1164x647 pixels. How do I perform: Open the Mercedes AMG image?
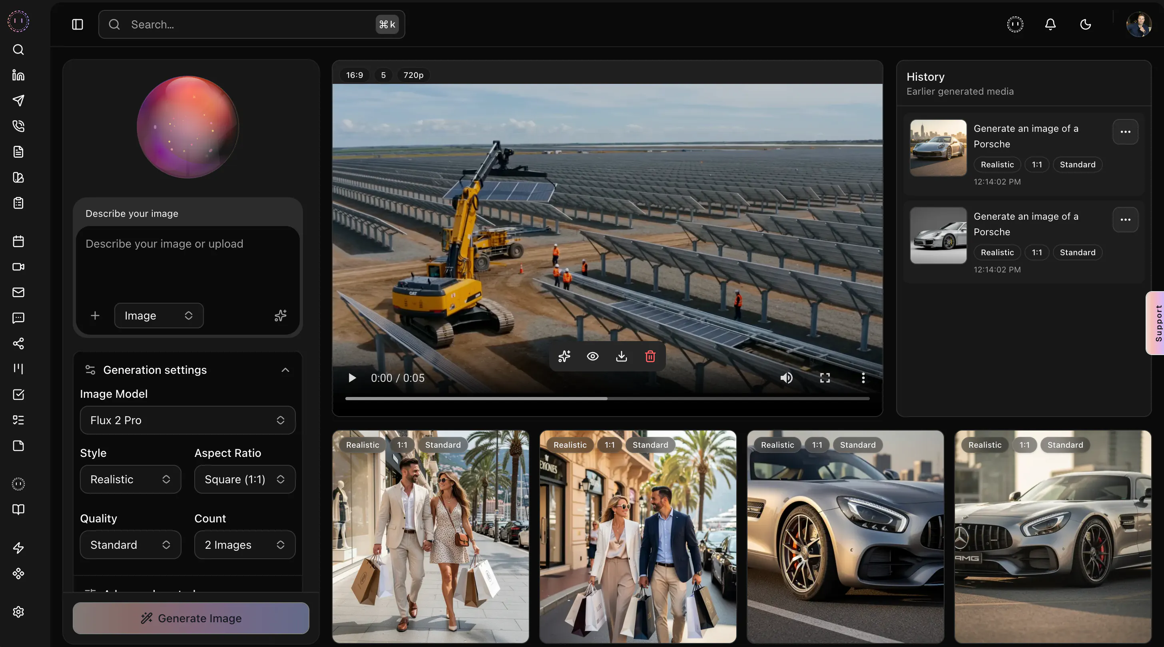coord(1053,537)
